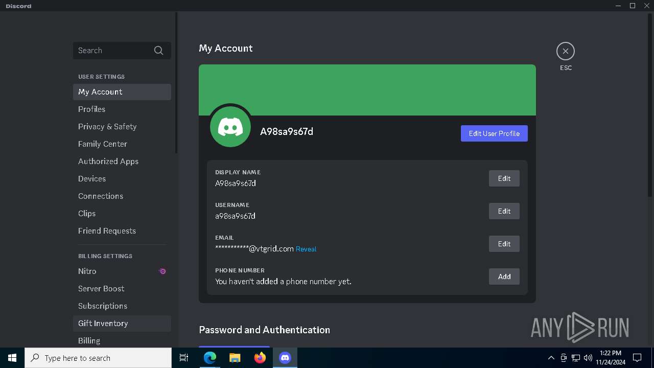This screenshot has height=368, width=654.
Task: Open Task View from taskbar
Action: [x=184, y=358]
